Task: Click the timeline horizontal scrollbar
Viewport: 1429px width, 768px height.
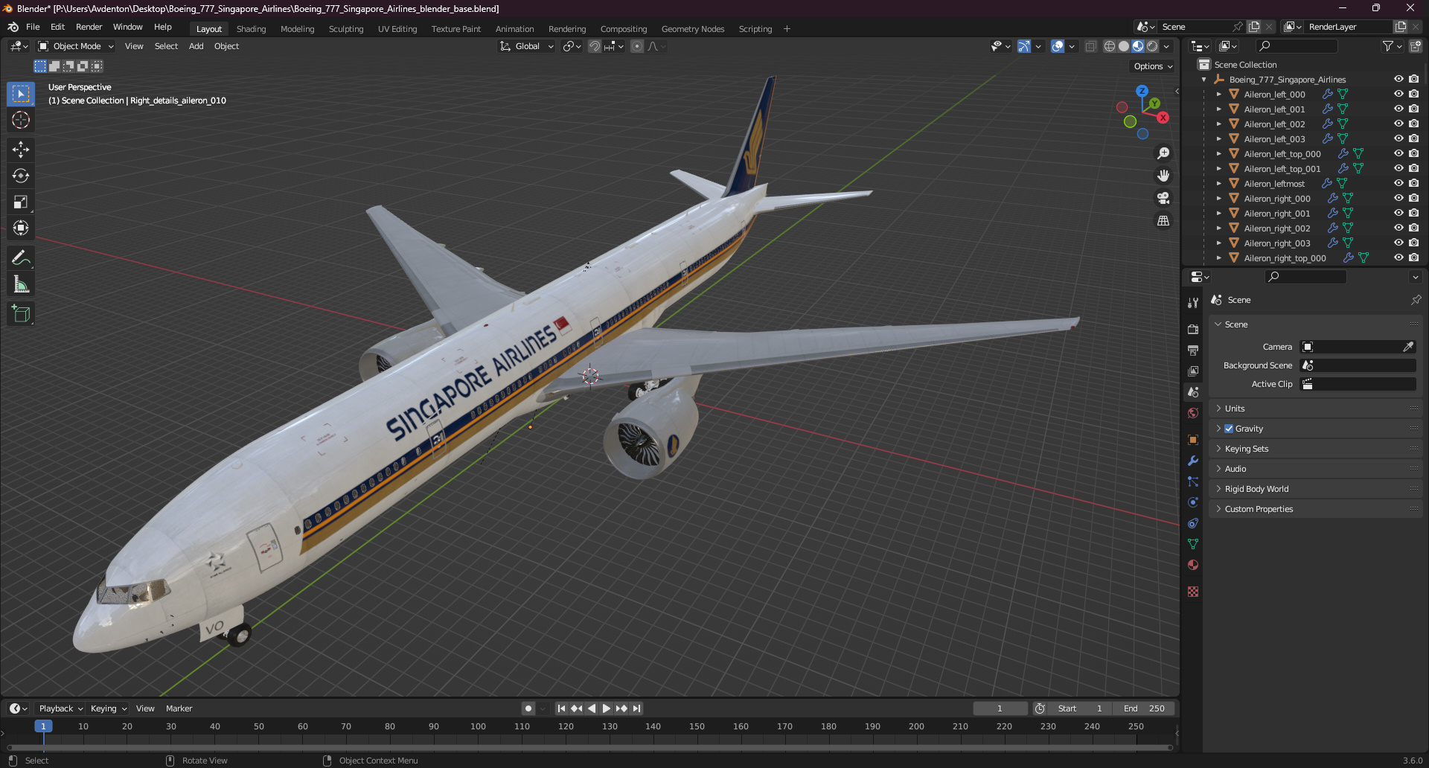Action: coord(589,747)
